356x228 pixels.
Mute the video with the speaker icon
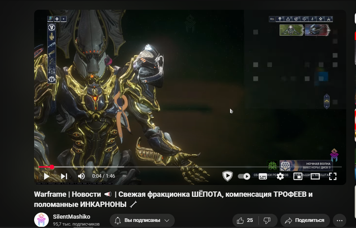81,176
